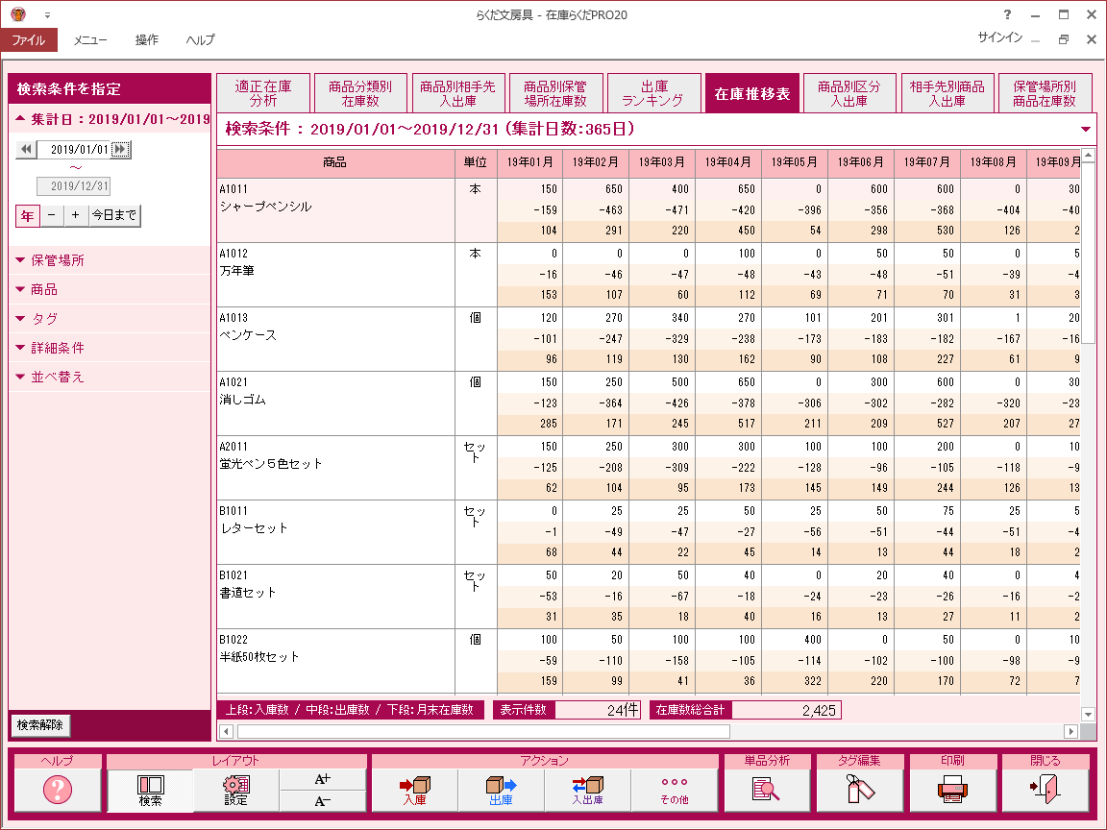Start 出庫 stock-out action
The width and height of the screenshot is (1107, 830).
(x=502, y=790)
